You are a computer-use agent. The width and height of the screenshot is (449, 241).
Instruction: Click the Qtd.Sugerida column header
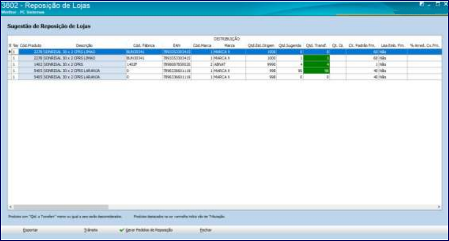tap(290, 46)
